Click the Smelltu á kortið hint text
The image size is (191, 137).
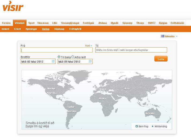coord(40,124)
